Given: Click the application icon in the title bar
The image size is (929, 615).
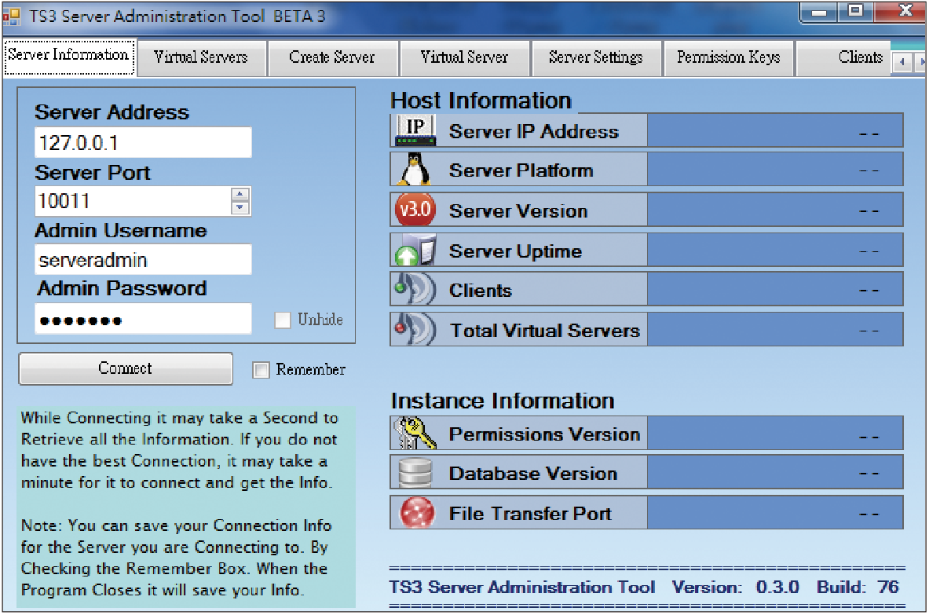Looking at the screenshot, I should (11, 16).
